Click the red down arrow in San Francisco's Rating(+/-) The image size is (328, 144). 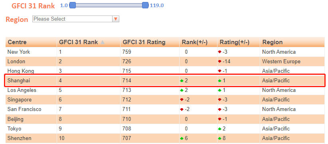(x=219, y=109)
